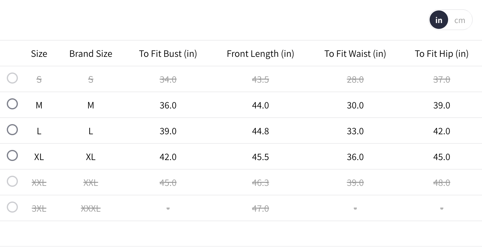Click the To Fit Hip column header
482x247 pixels.
click(x=441, y=54)
